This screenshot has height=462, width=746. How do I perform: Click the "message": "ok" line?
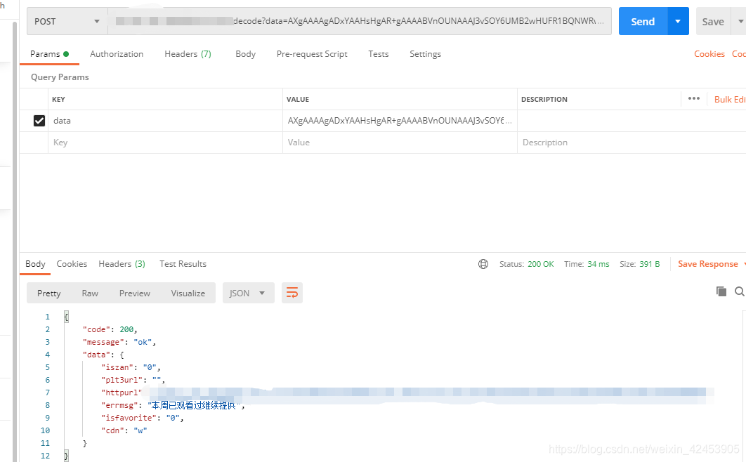point(119,342)
